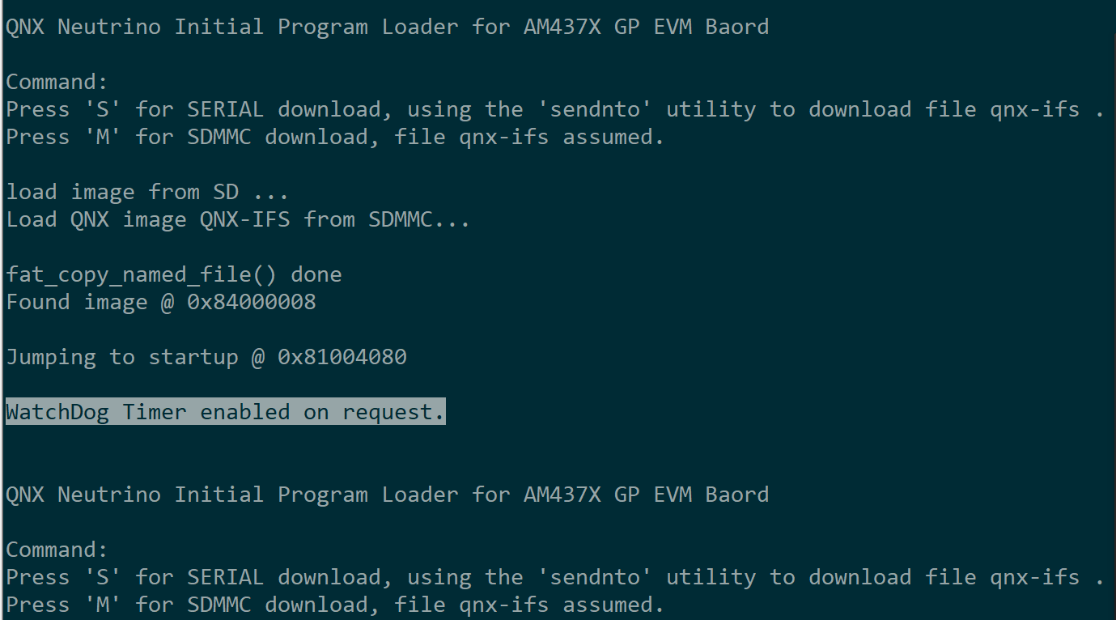Image resolution: width=1116 pixels, height=620 pixels.
Task: Click the second Command: prompt near the bottom
Action: coord(57,550)
